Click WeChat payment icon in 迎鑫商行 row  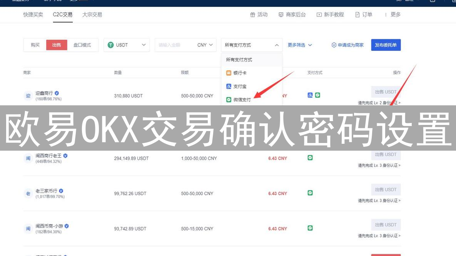[317, 95]
